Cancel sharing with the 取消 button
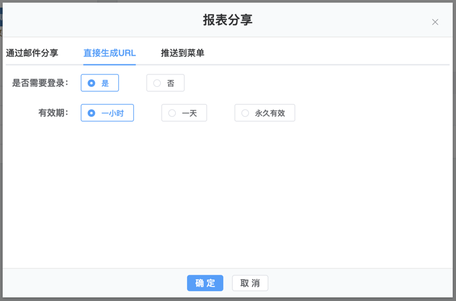Viewport: 456px width, 301px height. (250, 283)
